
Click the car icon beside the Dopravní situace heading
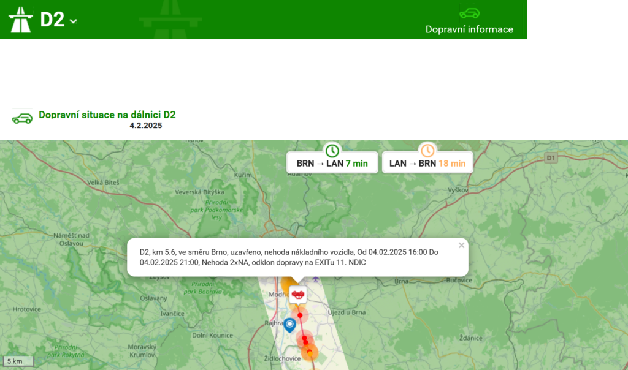22,118
